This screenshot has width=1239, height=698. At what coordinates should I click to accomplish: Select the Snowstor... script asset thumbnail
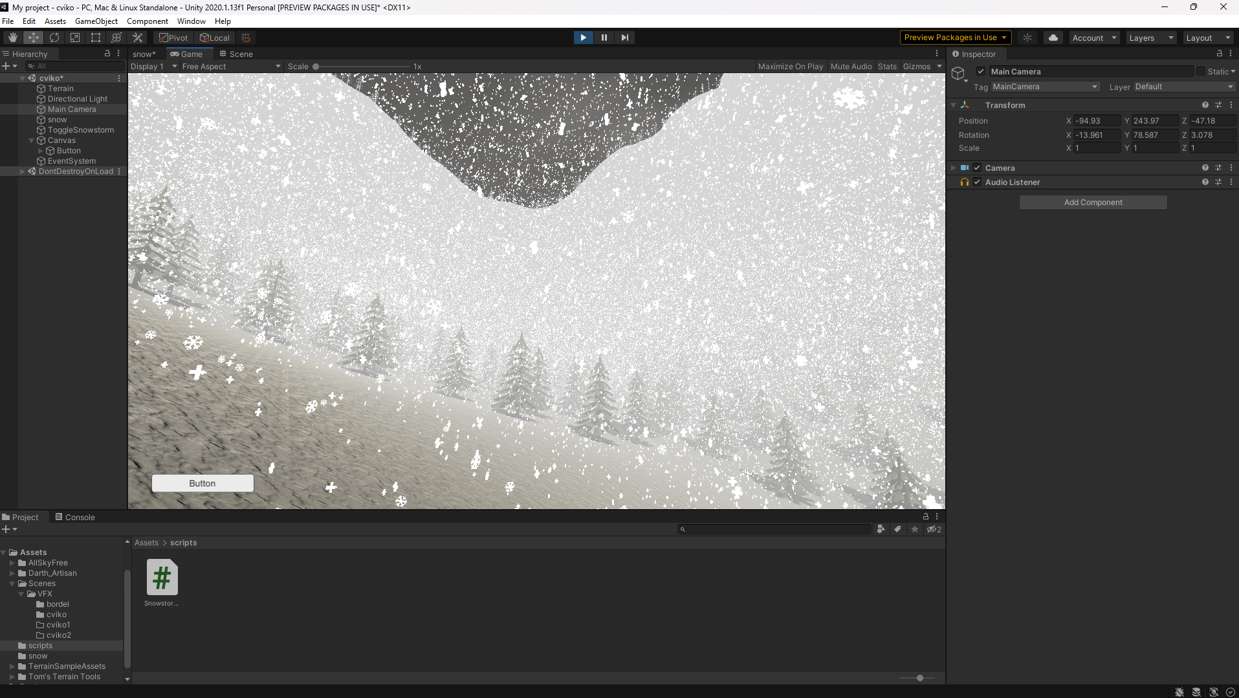(x=162, y=577)
